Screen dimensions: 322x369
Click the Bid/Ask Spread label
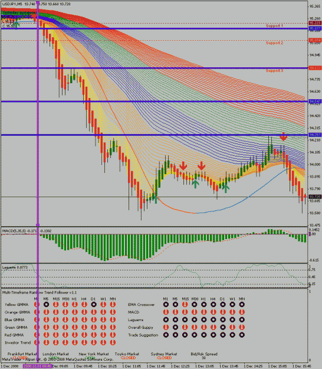(204, 354)
